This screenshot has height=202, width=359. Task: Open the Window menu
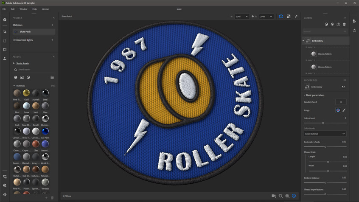click(x=23, y=9)
